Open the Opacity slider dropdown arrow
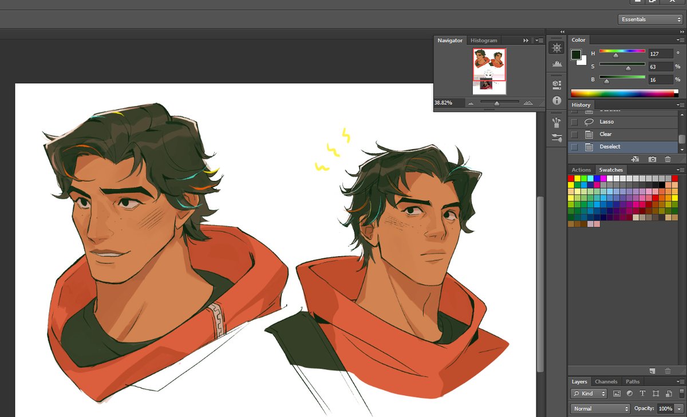Image resolution: width=687 pixels, height=417 pixels. click(680, 408)
